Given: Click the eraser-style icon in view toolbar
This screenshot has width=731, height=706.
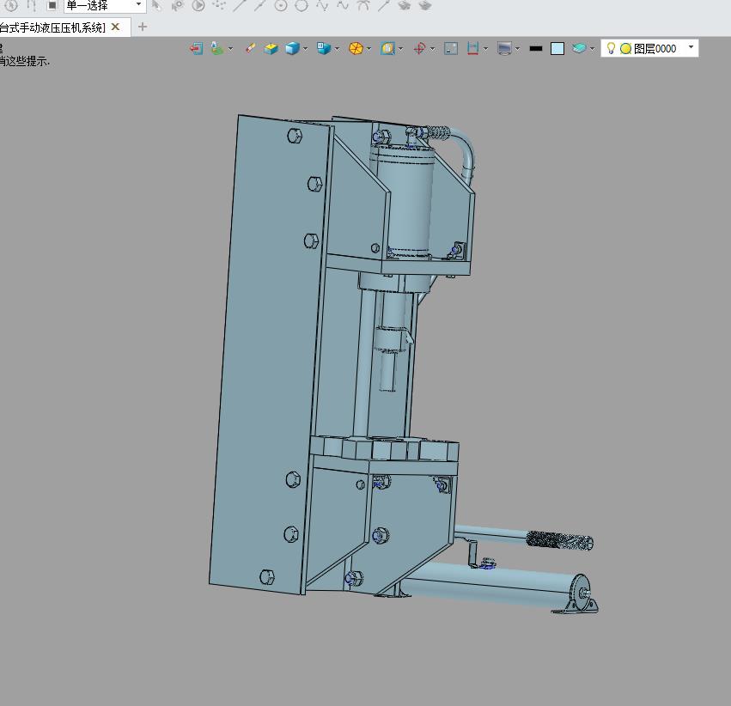Looking at the screenshot, I should click(x=250, y=48).
